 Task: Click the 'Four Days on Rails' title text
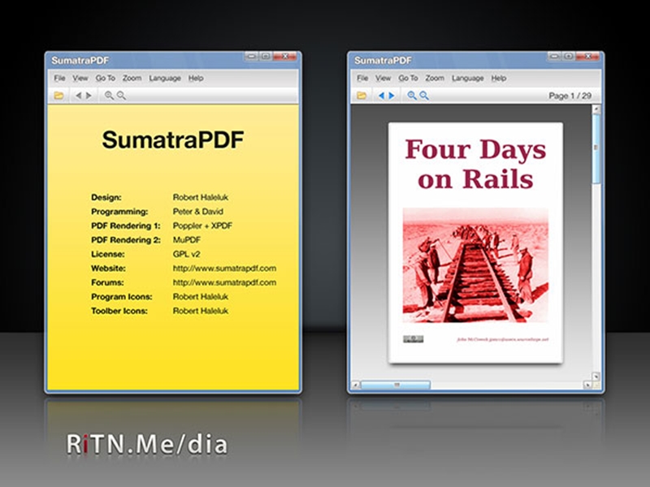pos(475,164)
